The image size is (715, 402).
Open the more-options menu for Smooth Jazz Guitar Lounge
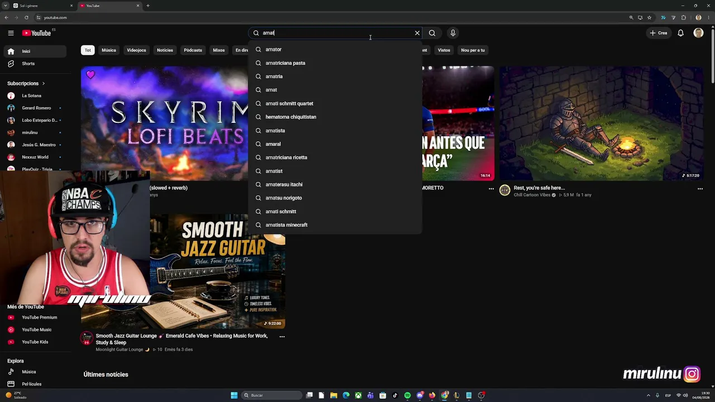(282, 337)
